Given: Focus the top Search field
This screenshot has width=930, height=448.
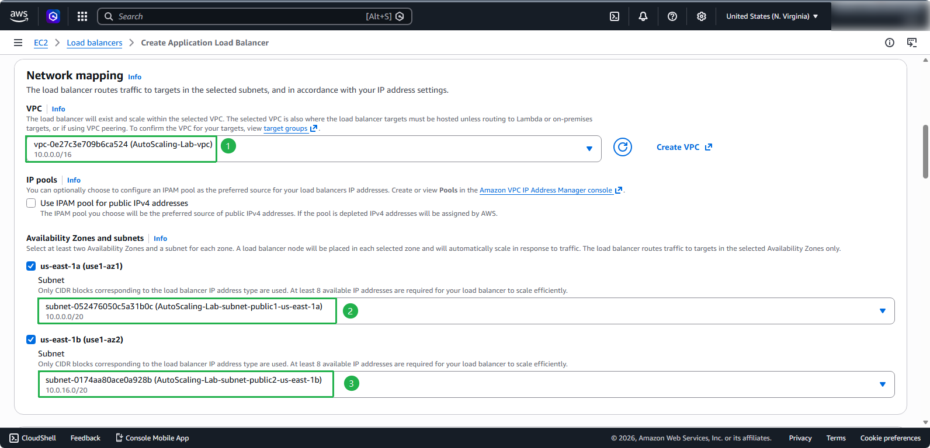Looking at the screenshot, I should tap(255, 16).
